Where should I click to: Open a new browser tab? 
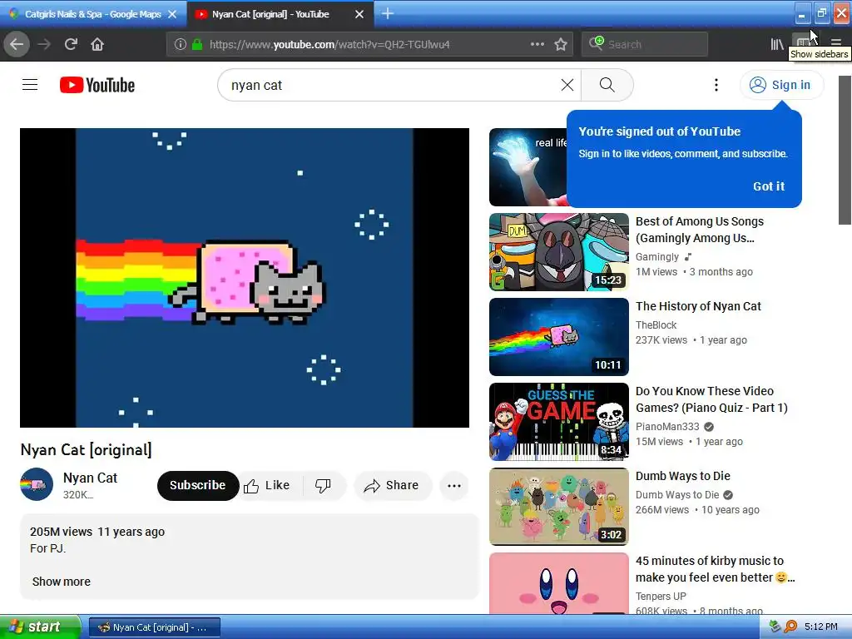tap(388, 13)
